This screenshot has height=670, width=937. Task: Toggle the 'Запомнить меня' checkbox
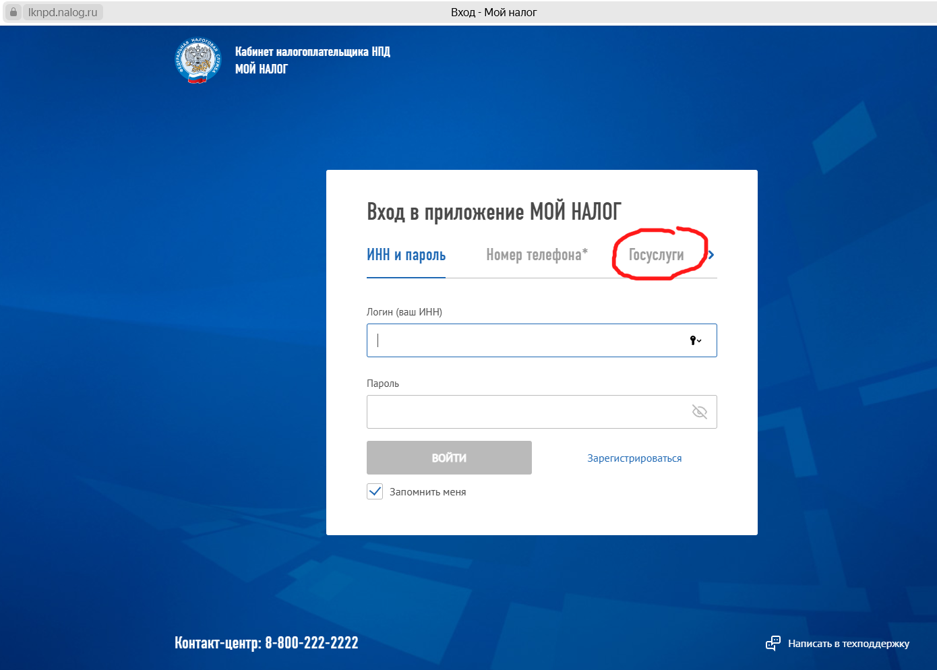pos(375,491)
